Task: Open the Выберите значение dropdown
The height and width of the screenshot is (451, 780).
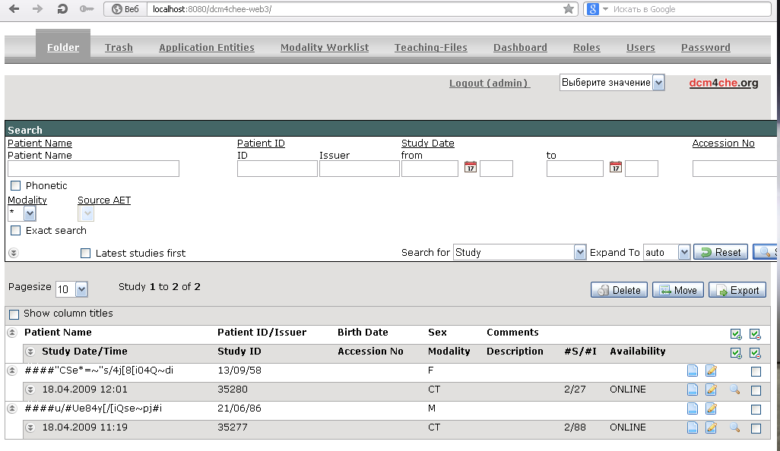Action: pos(612,83)
